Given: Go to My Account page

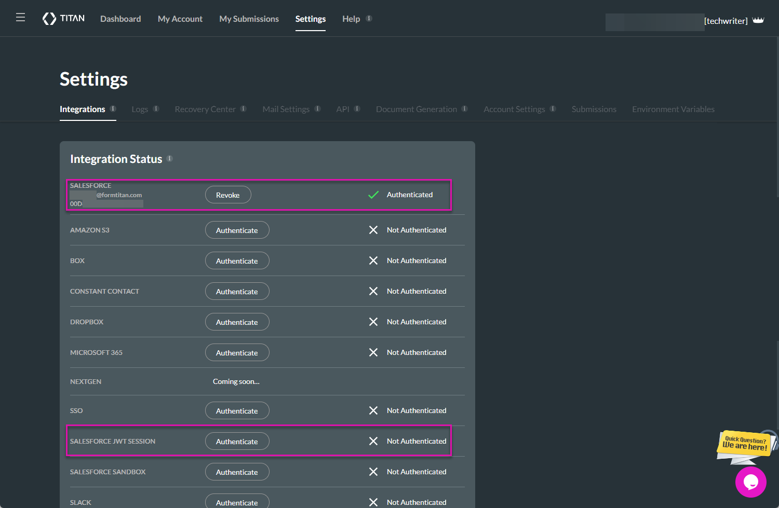Looking at the screenshot, I should coord(180,19).
